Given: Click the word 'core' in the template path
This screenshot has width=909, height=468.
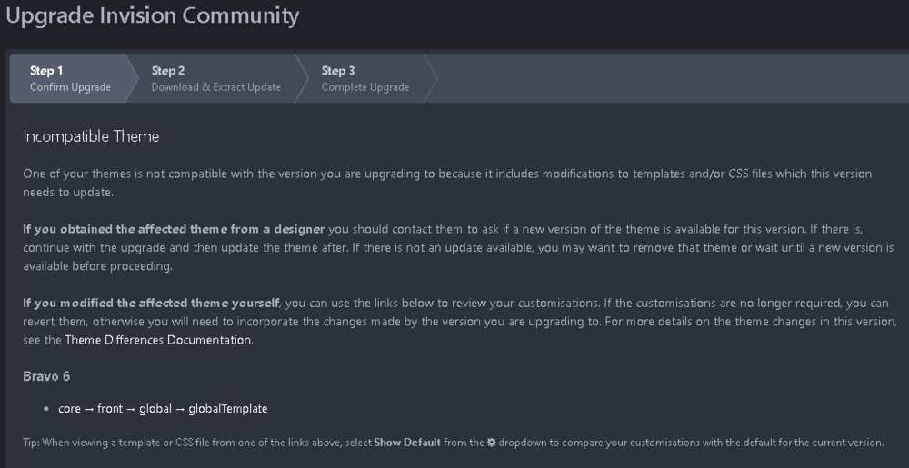Looking at the screenshot, I should tap(69, 408).
